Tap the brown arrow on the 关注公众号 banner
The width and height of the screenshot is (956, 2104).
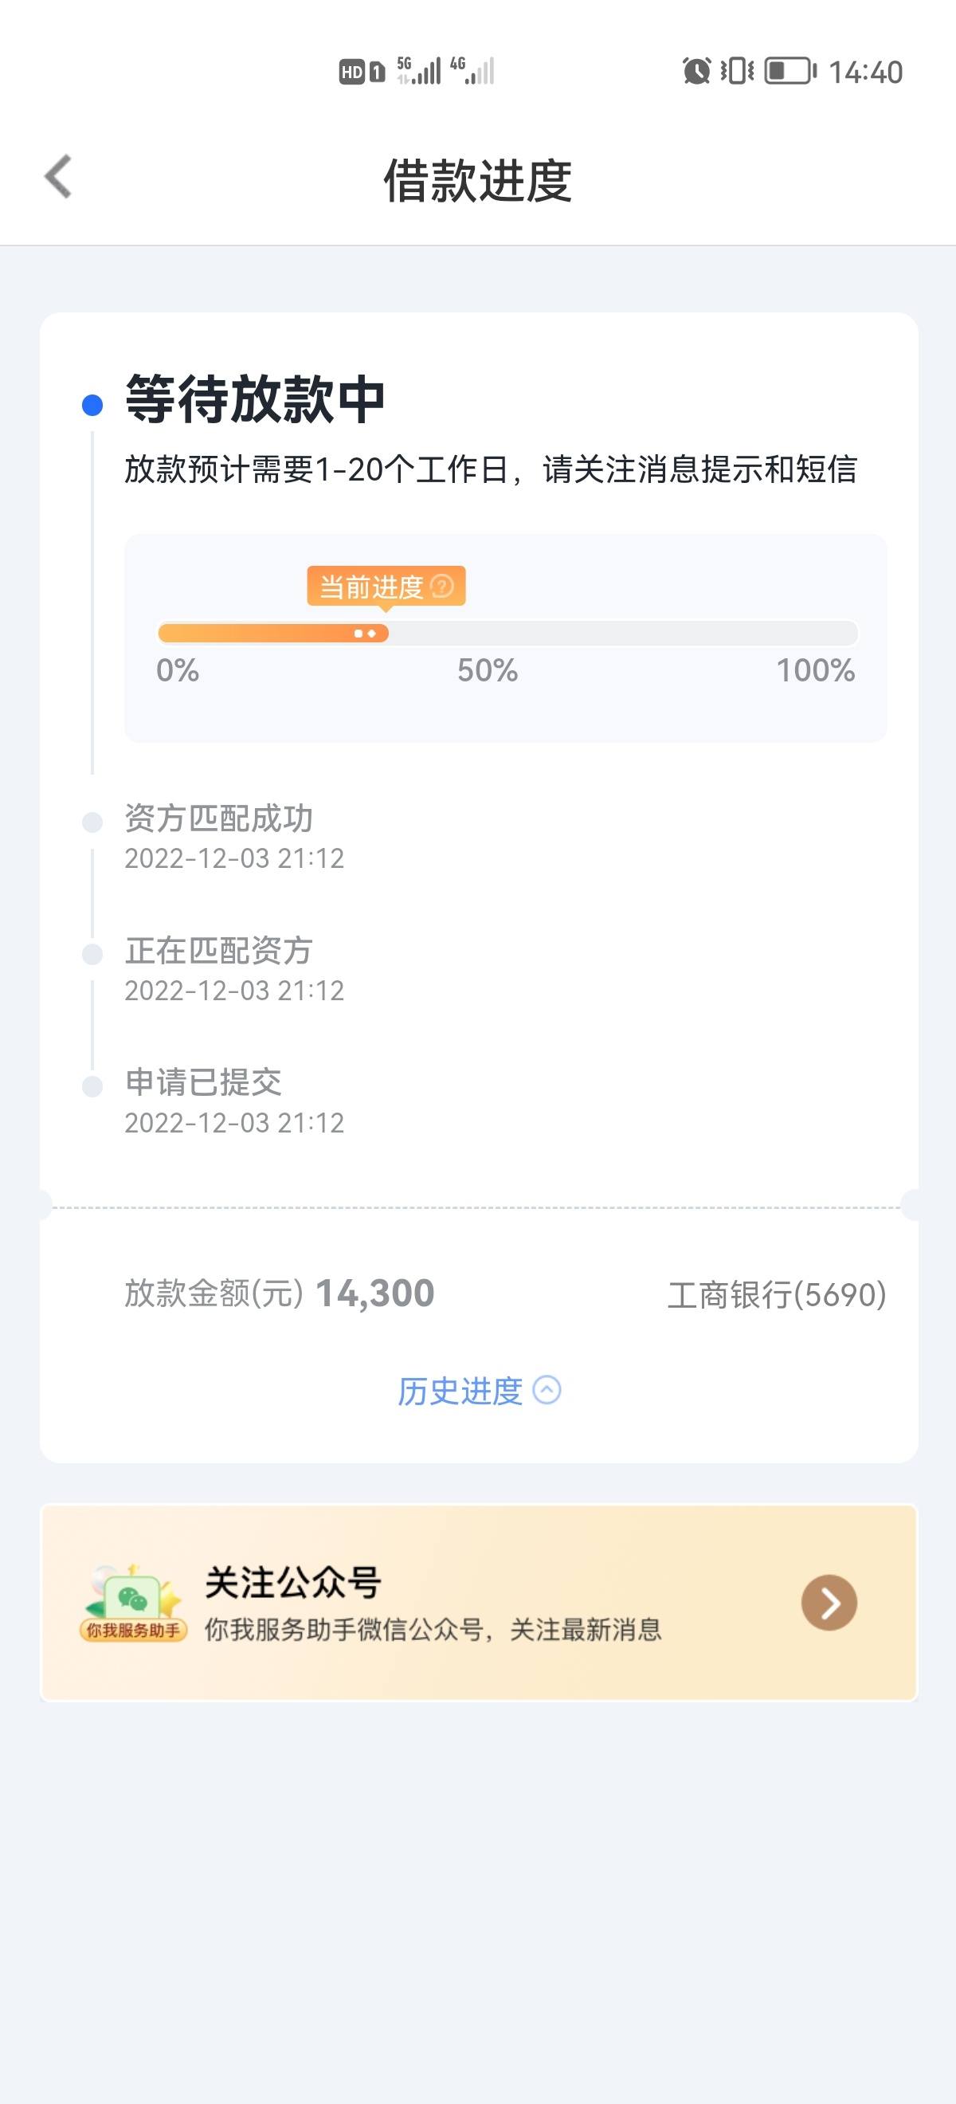pyautogui.click(x=829, y=1603)
